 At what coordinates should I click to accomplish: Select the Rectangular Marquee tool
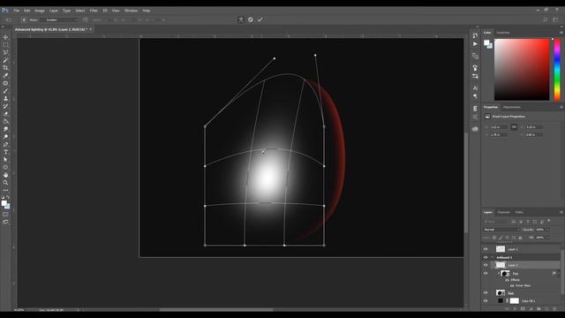coord(5,45)
